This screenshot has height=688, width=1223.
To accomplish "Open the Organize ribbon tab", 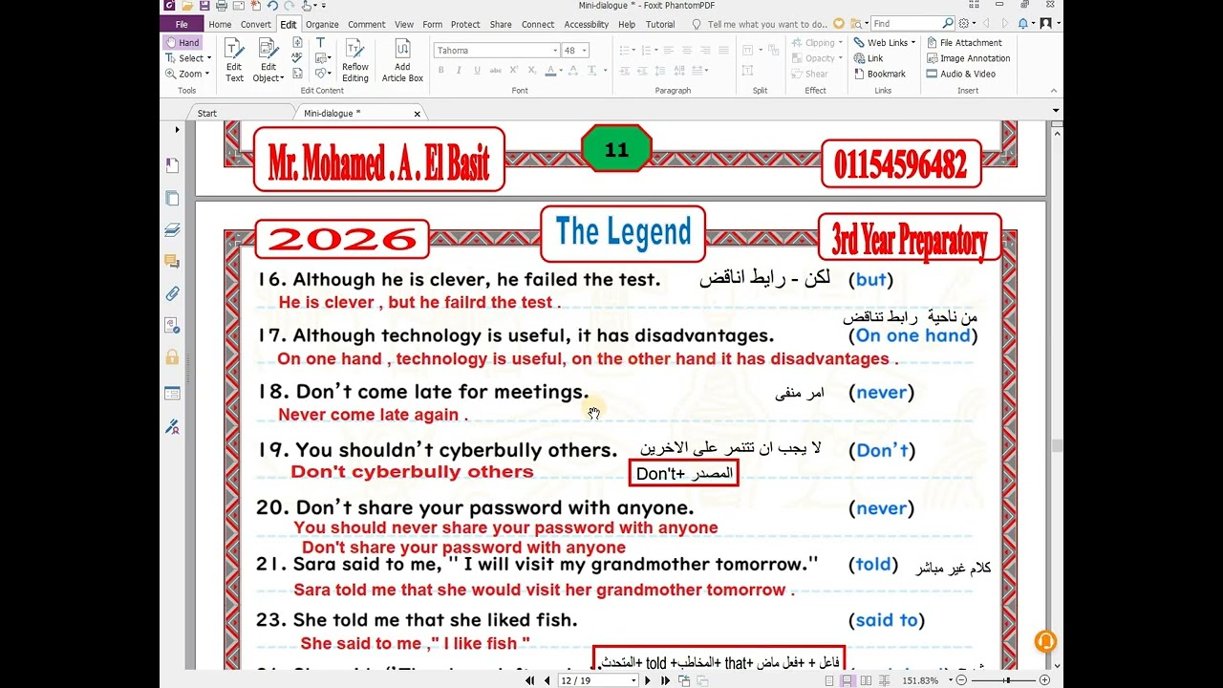I will click(322, 24).
